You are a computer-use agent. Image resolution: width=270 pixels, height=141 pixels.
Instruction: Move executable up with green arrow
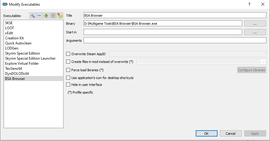pyautogui.click(x=46, y=16)
